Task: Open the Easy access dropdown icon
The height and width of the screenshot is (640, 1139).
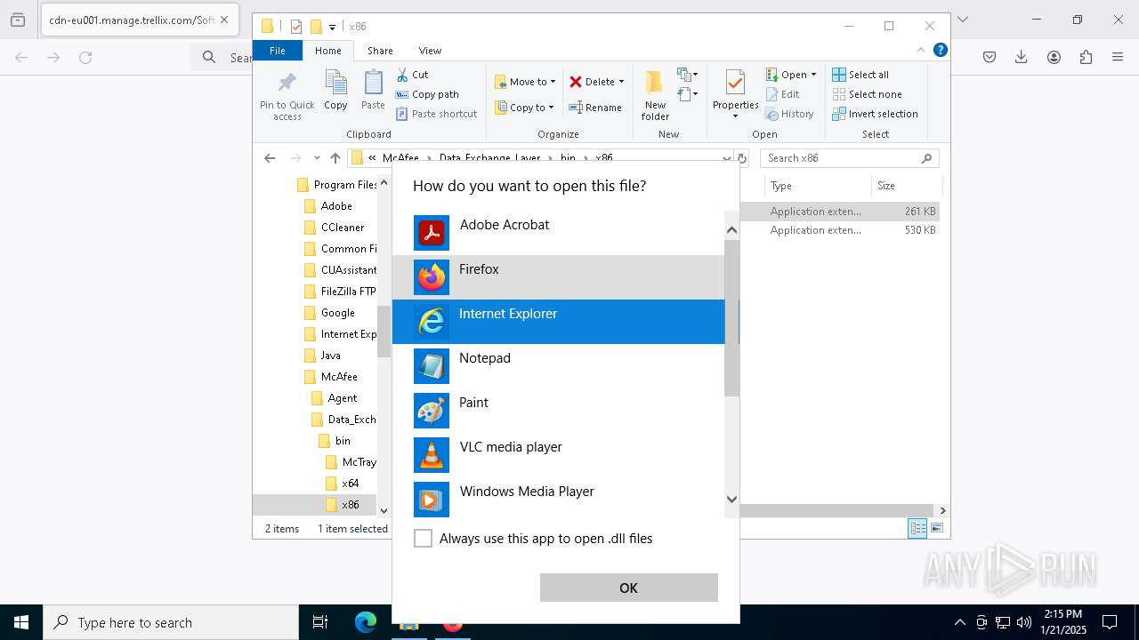Action: [687, 93]
